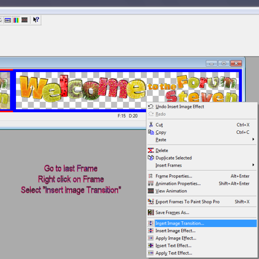Viewport: 259px width, 259px height.
Task: Close the animation frames window
Action: 236,63
